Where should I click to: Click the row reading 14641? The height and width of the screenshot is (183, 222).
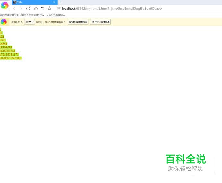click(x=4, y=44)
